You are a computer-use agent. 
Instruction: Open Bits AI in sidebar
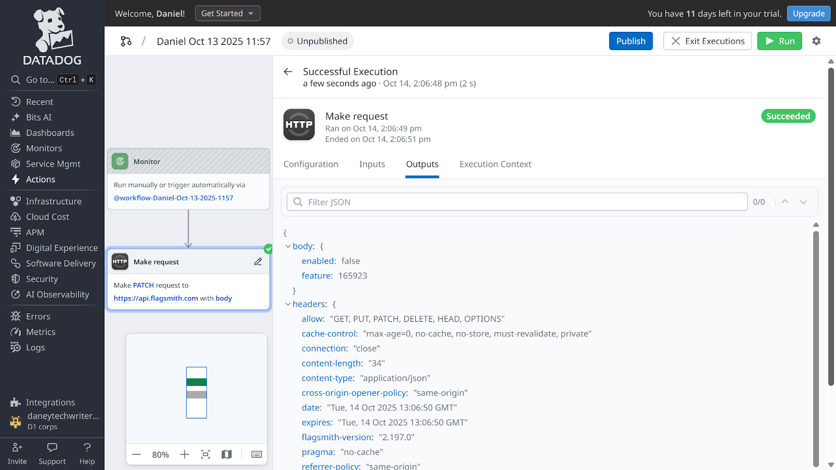(39, 118)
